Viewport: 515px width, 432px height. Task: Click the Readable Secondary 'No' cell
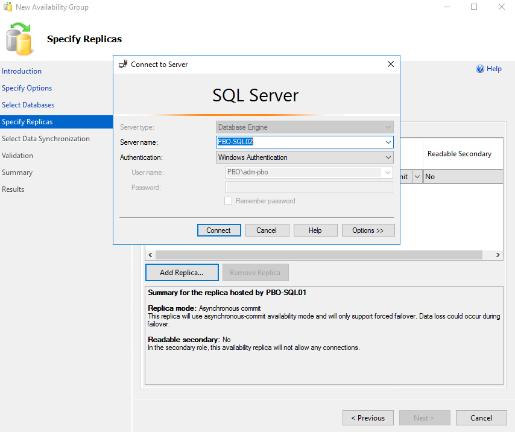tap(463, 177)
